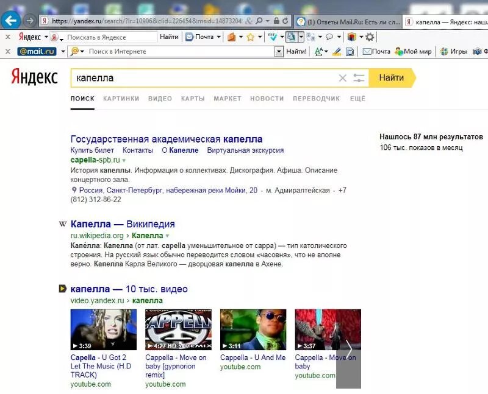The image size is (488, 394).
Task: Switch to the 'капелла — Яндекс' browser tab
Action: pyautogui.click(x=446, y=22)
